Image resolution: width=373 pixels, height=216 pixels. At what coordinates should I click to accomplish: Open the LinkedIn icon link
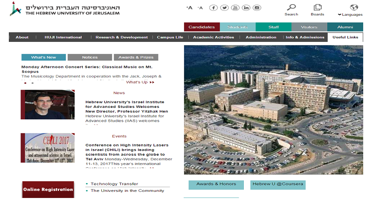coord(246,8)
